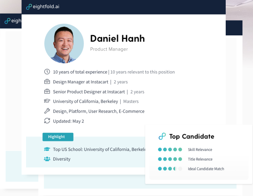Click '2 years' duration beside Design Manager
Screen dimensions: 253x196
121,82
